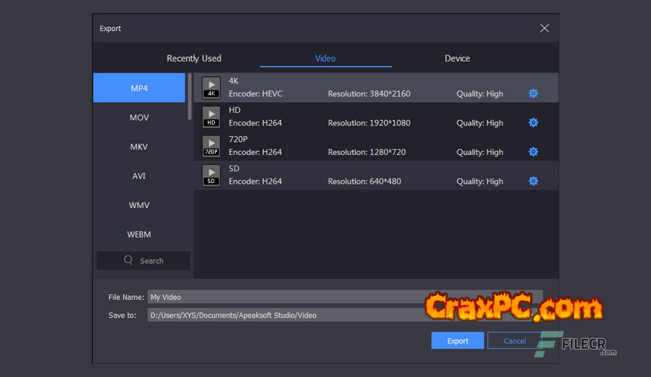Open settings gear for SD preset
The image size is (651, 377).
point(533,181)
